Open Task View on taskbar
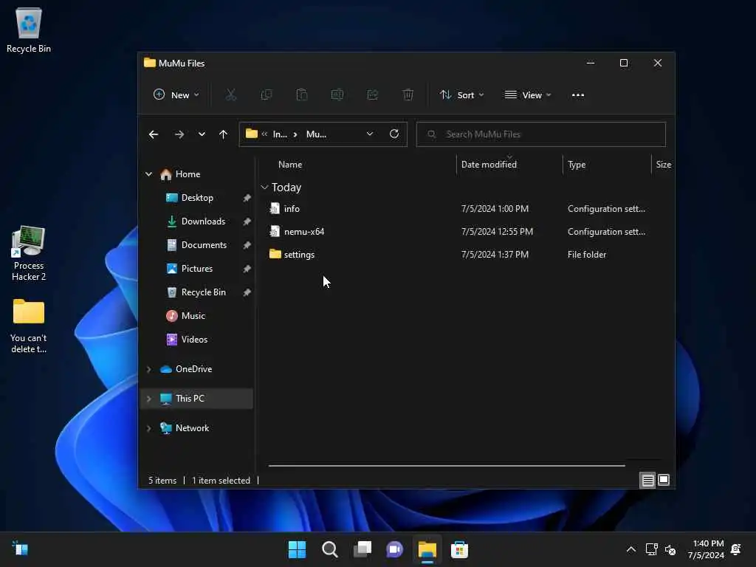This screenshot has width=756, height=567. click(x=362, y=549)
